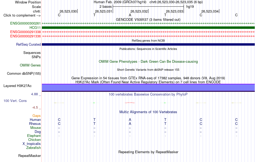Click position marker 26,523,030
255x162 pixels.
click(68, 11)
